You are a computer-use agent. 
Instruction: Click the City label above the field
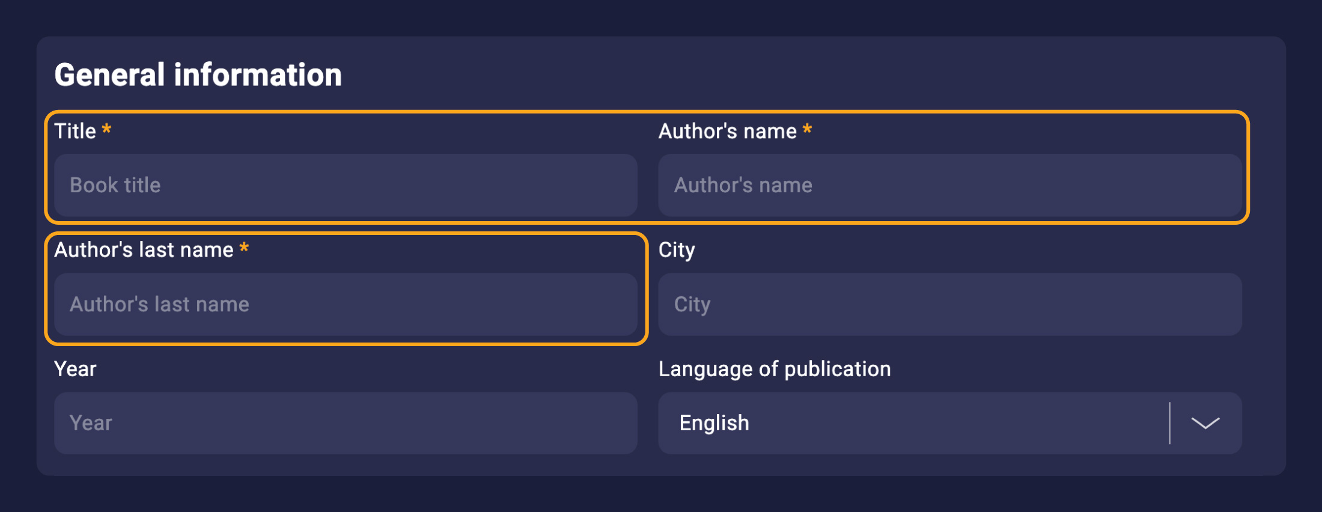click(x=677, y=250)
